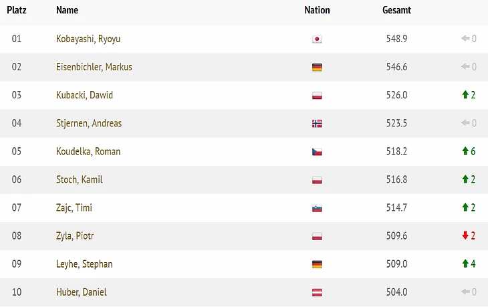The height and width of the screenshot is (307, 488).
Task: Click the Polish flag next to Stoch
Action: coord(317,180)
